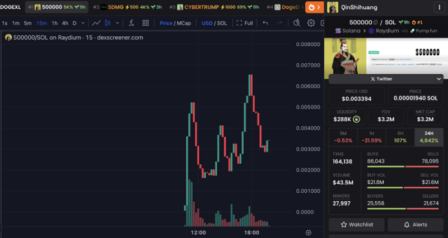
Task: Select the line chart type icon
Action: tap(96, 23)
